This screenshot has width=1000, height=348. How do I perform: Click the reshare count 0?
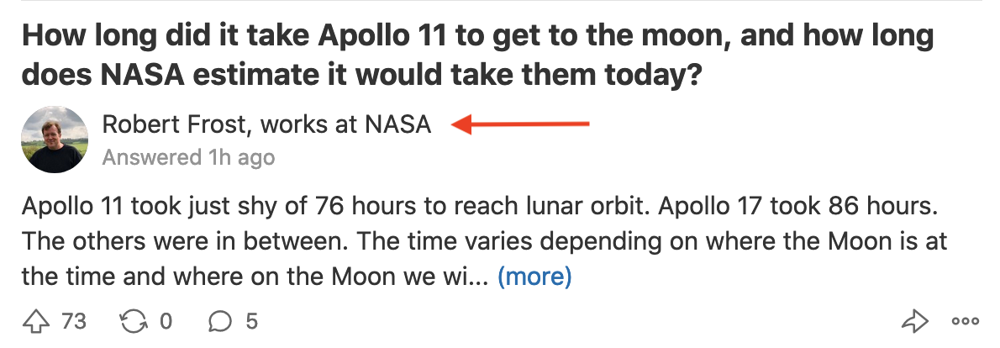pyautogui.click(x=166, y=320)
